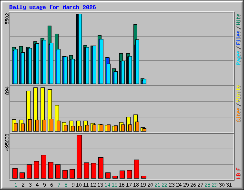The width and height of the screenshot is (244, 190).
Task: Click the "Sites" legend label
Action: (x=238, y=115)
